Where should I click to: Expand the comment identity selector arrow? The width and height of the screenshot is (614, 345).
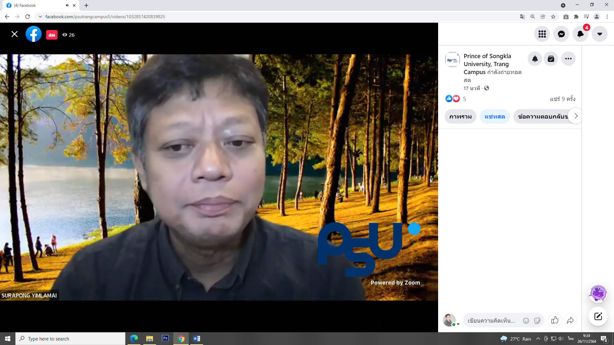[458, 324]
